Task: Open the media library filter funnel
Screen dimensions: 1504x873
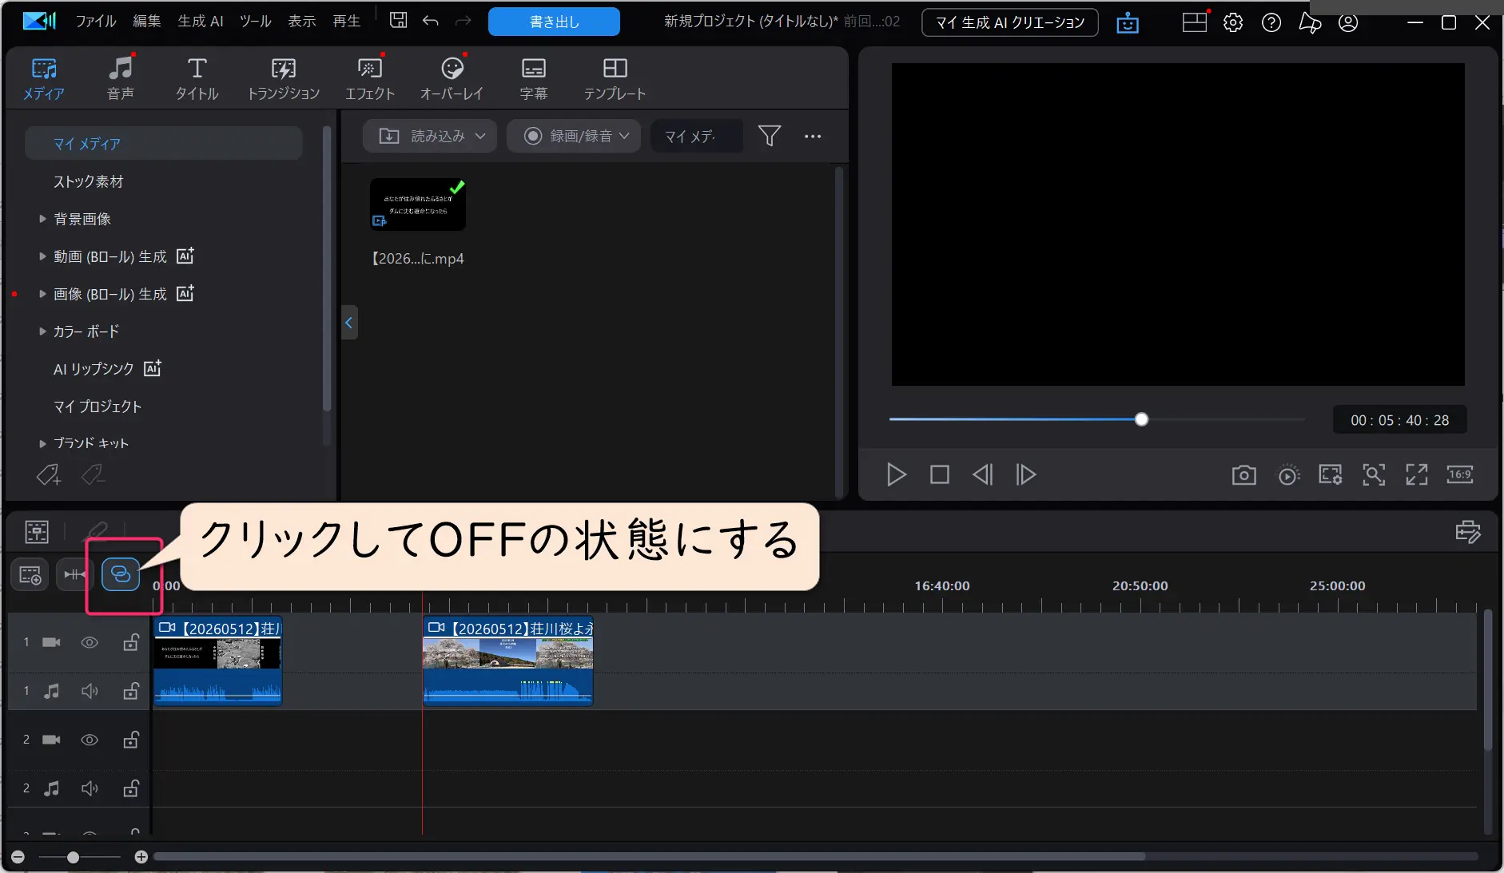Action: [770, 137]
